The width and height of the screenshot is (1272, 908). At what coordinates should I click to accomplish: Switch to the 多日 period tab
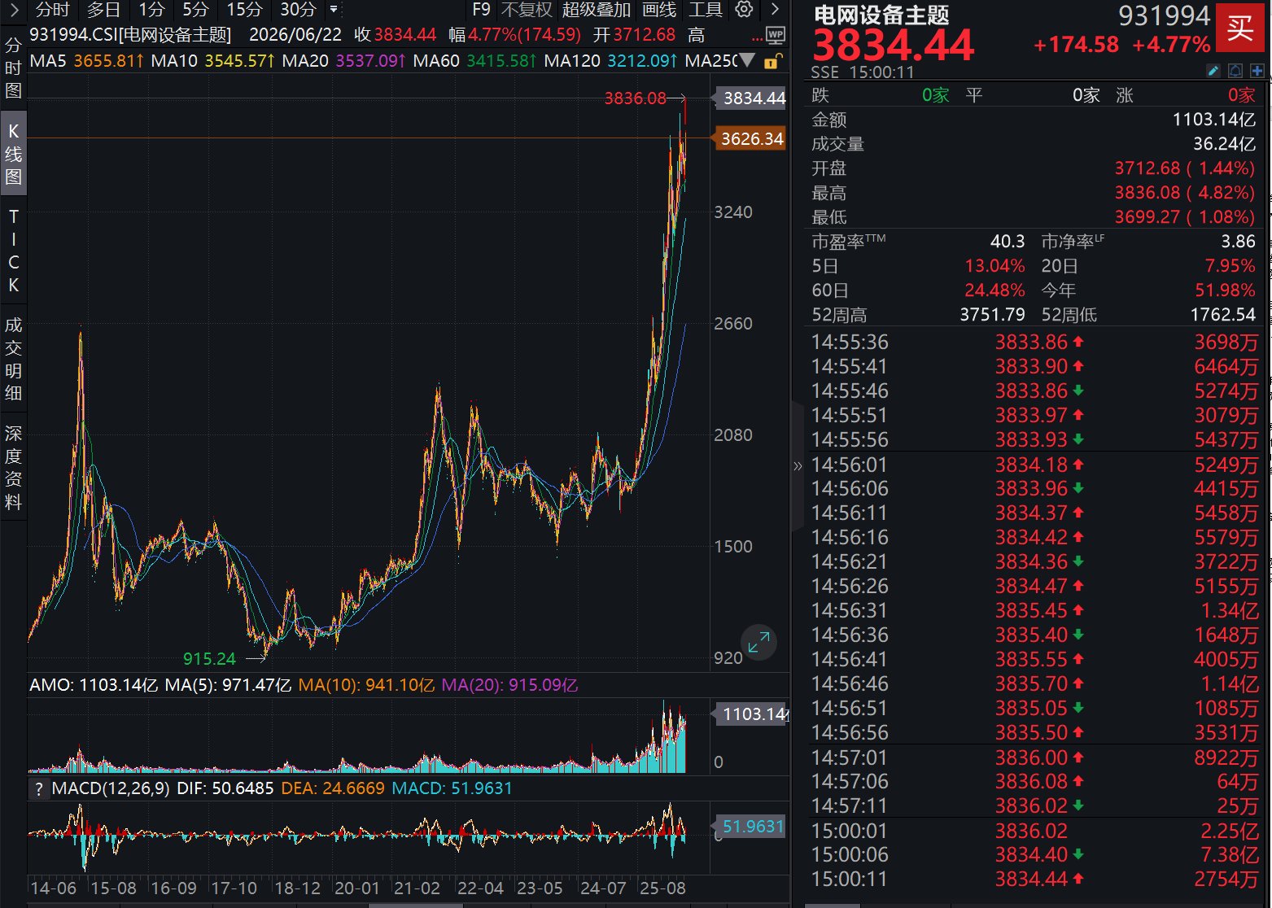(103, 10)
